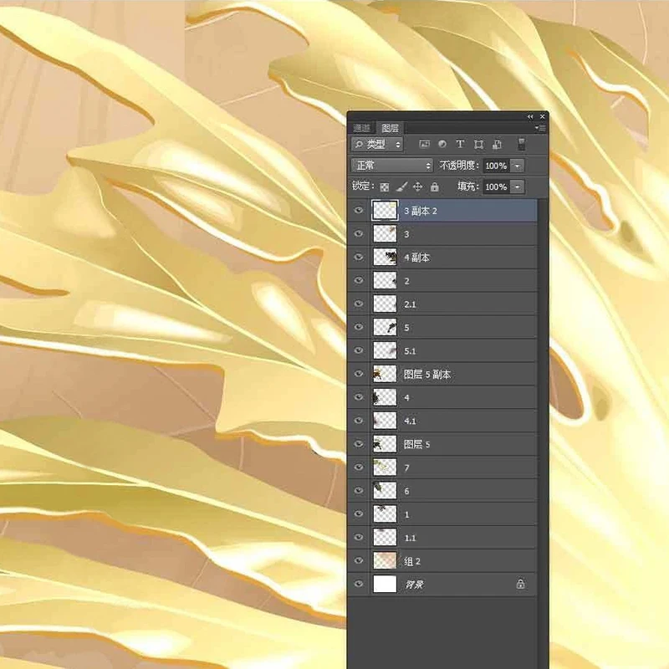
Task: Hide the 背景 layer
Action: pyautogui.click(x=359, y=584)
